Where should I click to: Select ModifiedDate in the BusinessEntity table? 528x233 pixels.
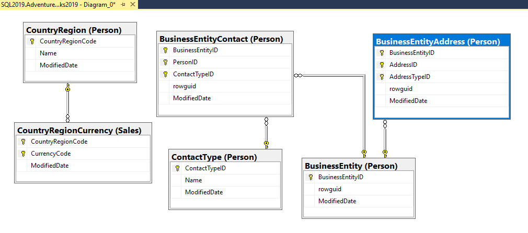(337, 201)
